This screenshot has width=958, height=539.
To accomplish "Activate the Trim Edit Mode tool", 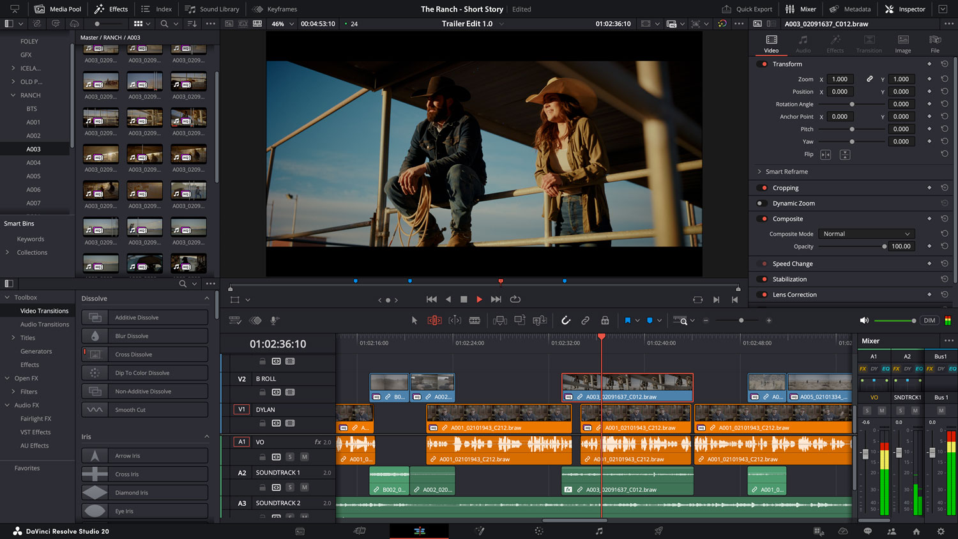I will 434,321.
